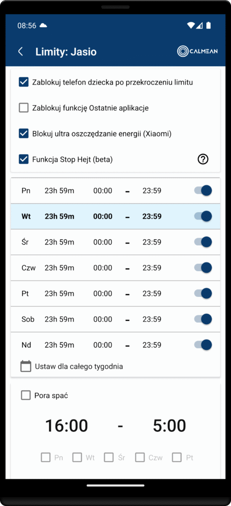Tap the calendar icon for whole week

(26, 366)
